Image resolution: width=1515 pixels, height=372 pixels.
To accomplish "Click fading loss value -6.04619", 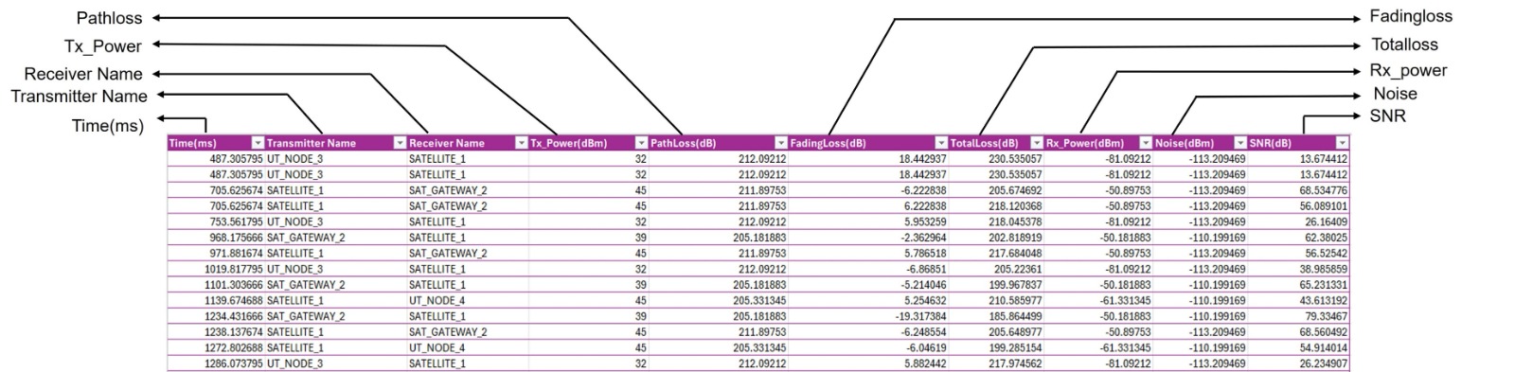I will pyautogui.click(x=927, y=348).
